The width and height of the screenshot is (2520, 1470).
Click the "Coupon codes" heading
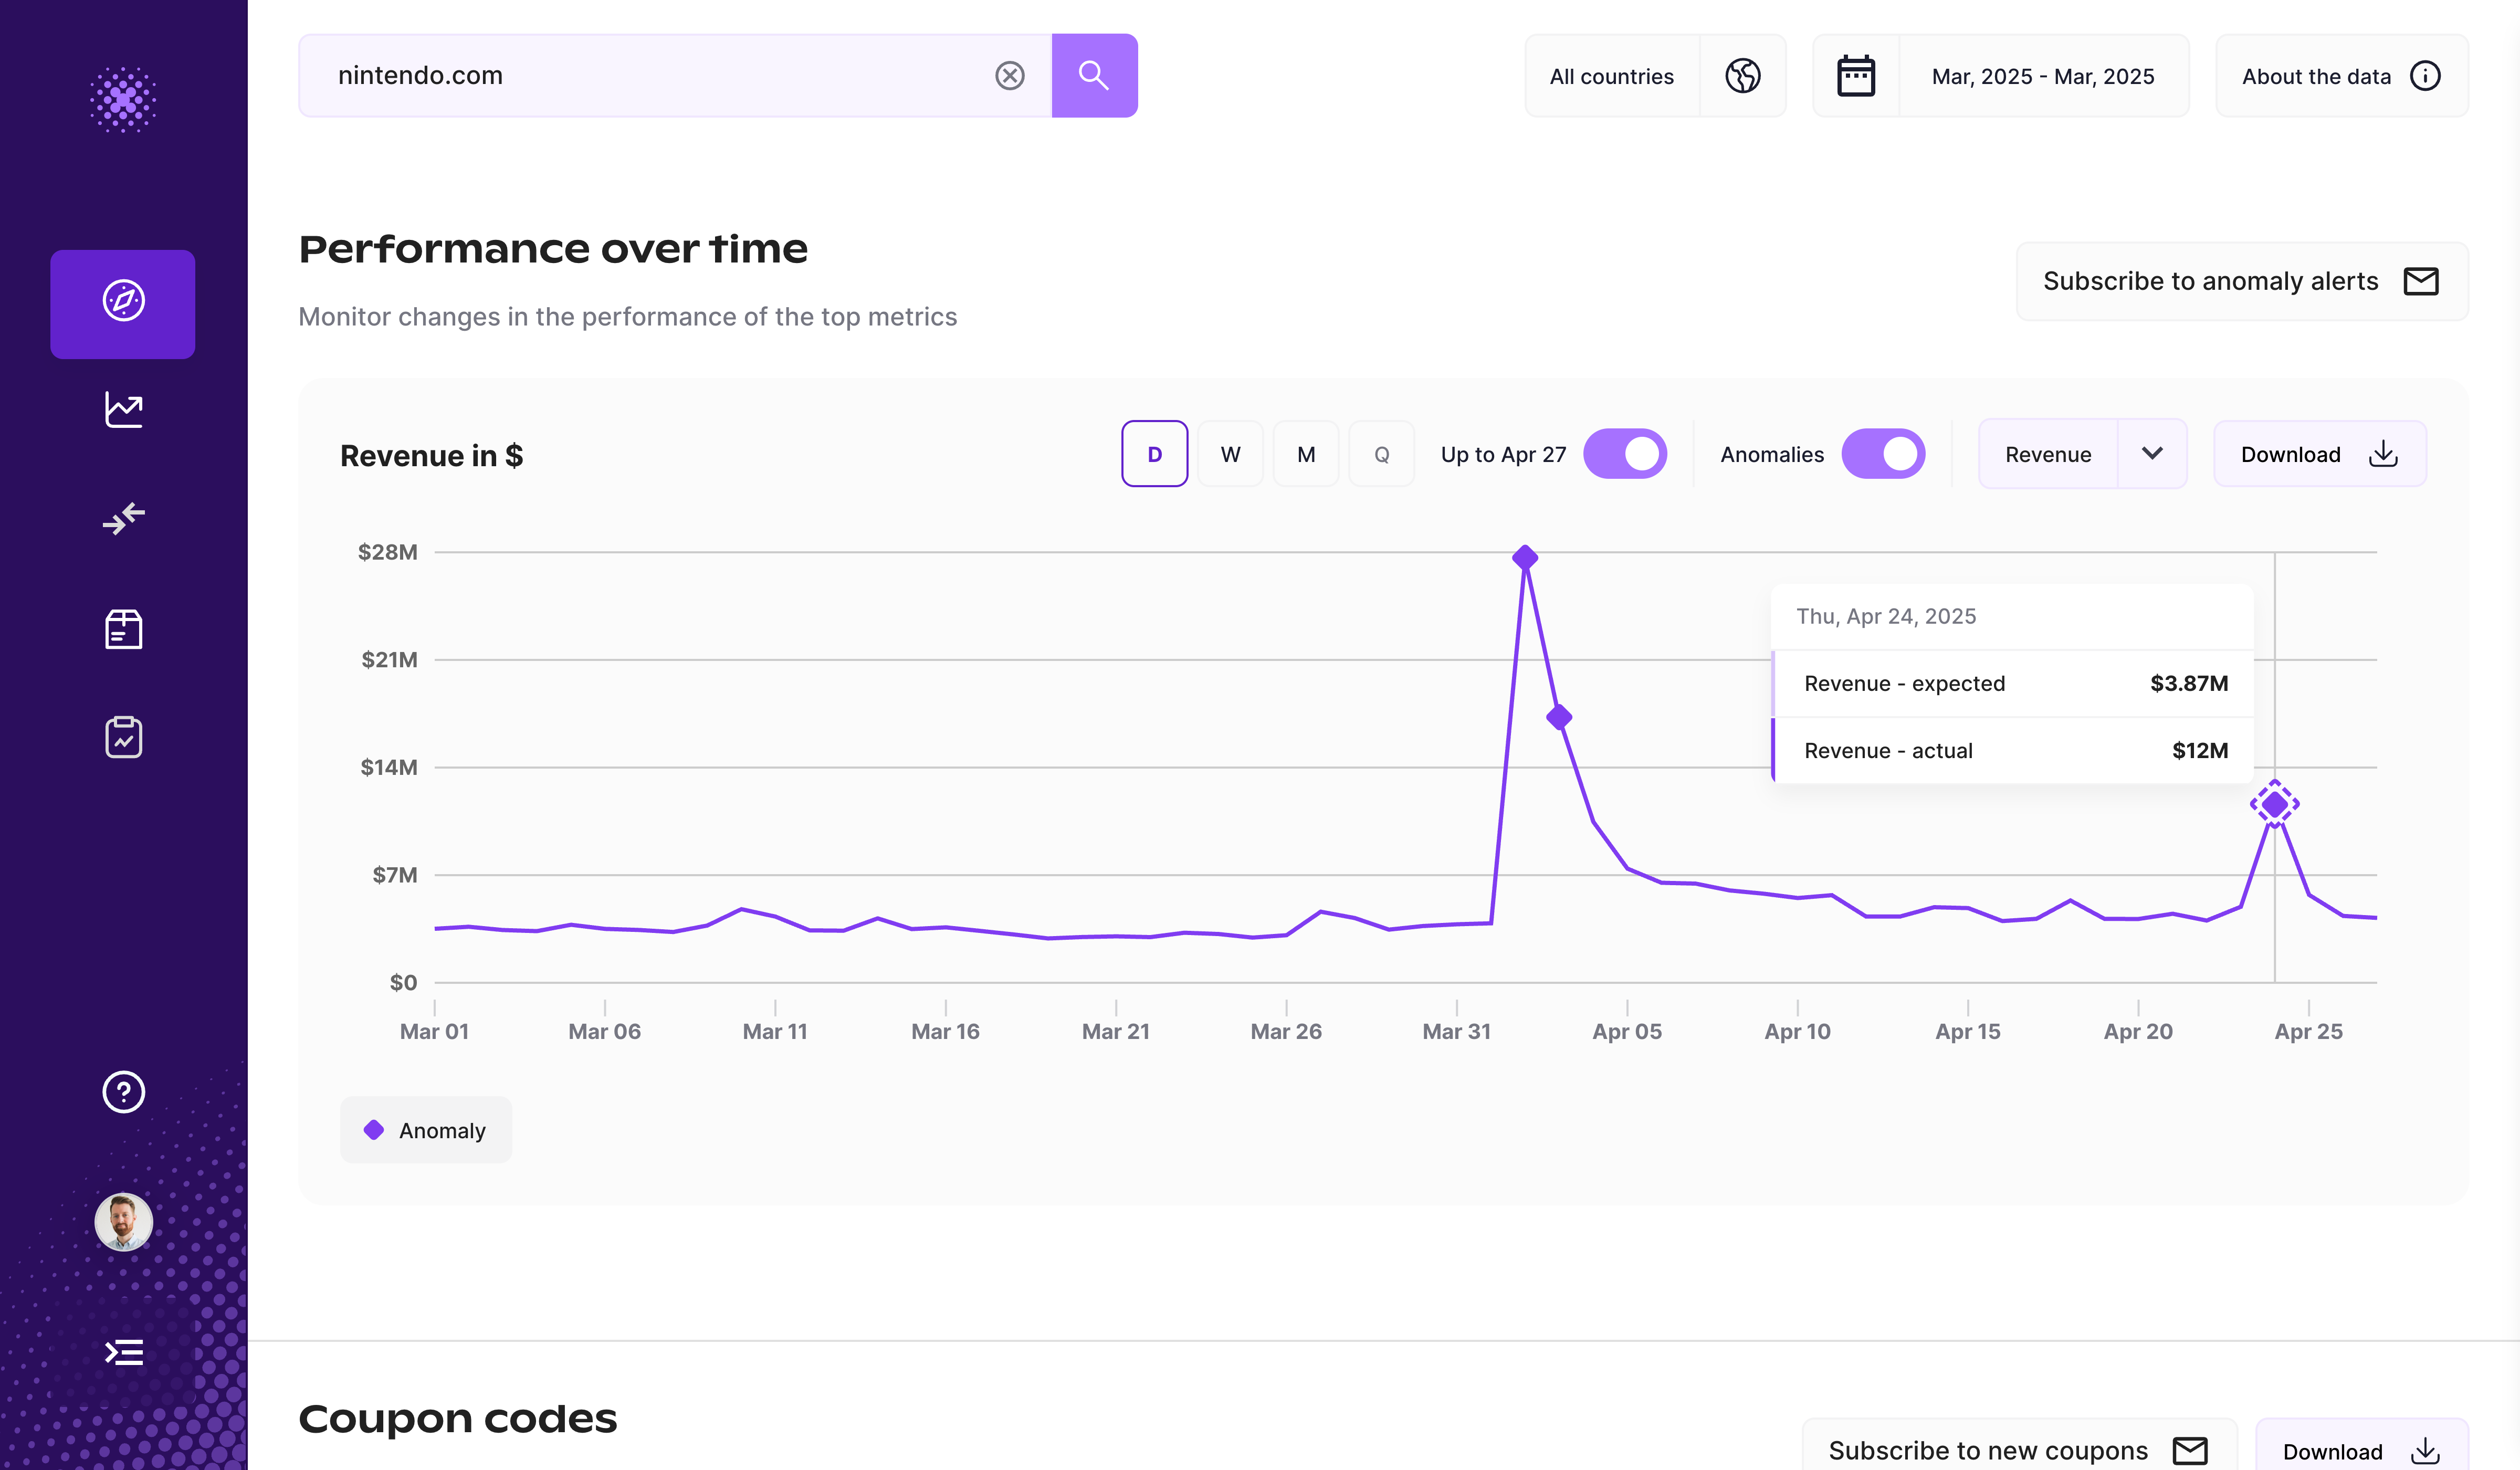458,1419
